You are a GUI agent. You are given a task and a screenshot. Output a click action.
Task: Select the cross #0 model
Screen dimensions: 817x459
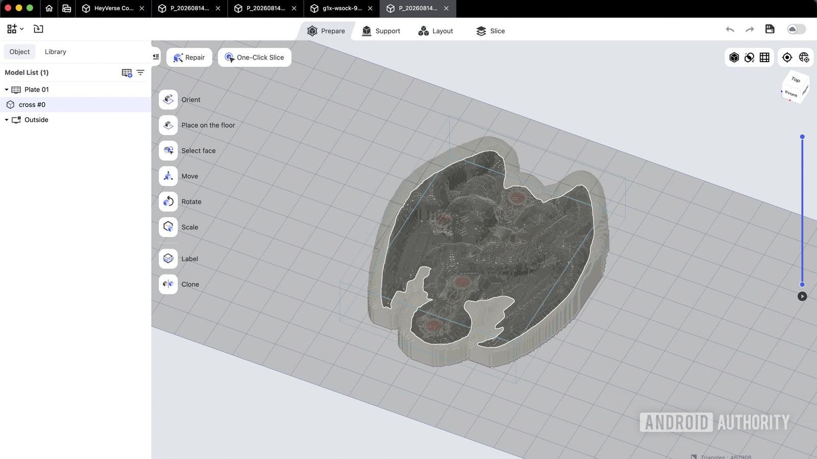coord(76,105)
